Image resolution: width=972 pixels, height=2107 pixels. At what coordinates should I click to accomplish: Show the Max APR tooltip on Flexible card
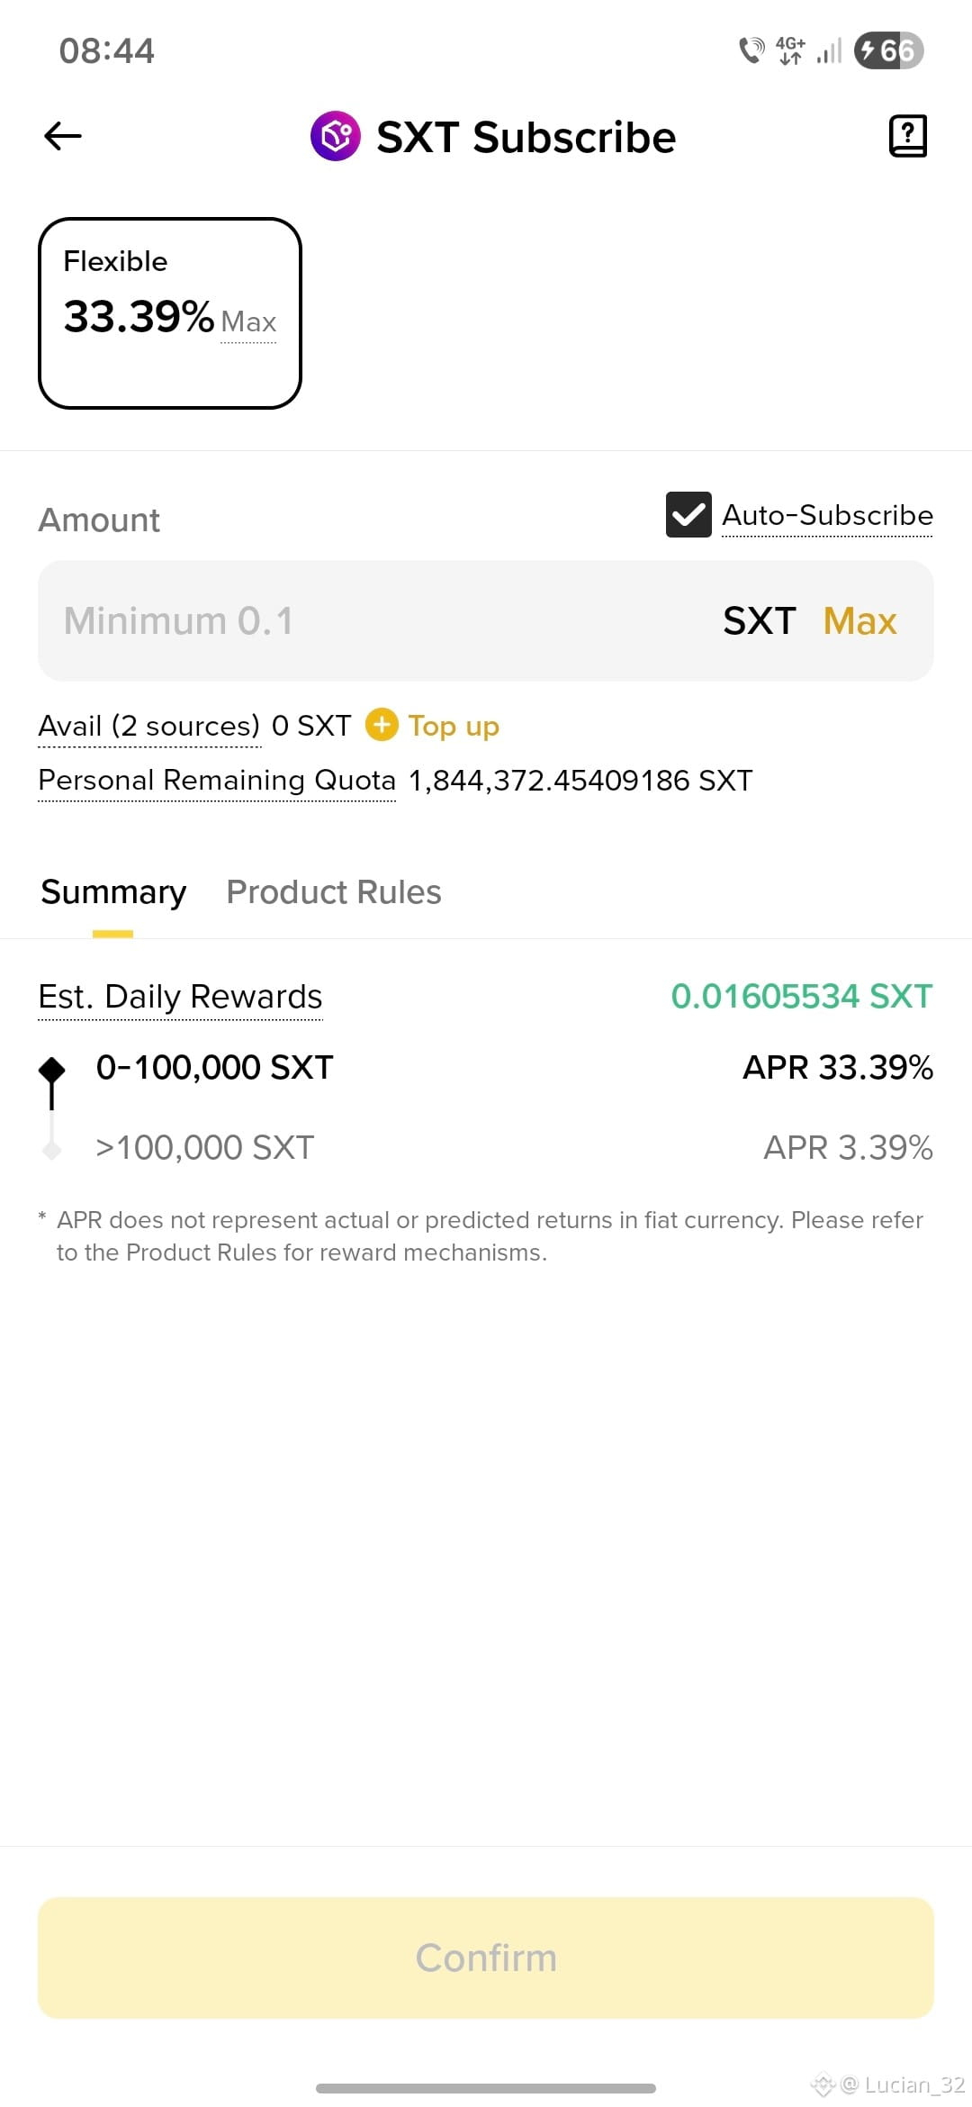point(248,322)
